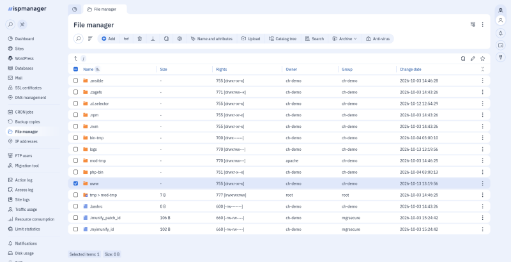Click the incognito avatar icon at top right
The image size is (511, 262).
[x=501, y=10]
